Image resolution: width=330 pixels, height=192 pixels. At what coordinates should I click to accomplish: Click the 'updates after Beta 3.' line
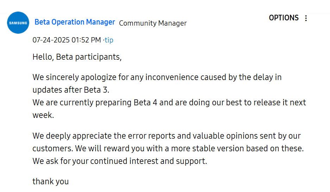coord(71,90)
